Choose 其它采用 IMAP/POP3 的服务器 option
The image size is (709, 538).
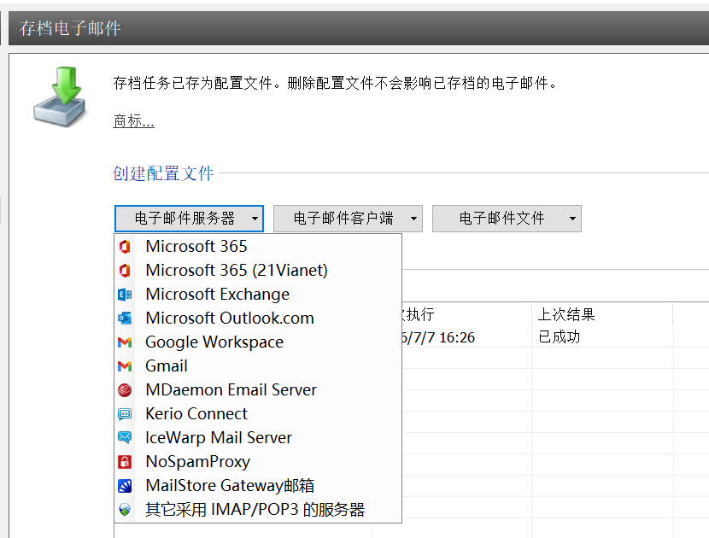coord(258,510)
